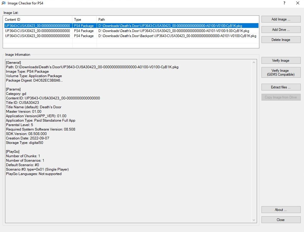Select the A0101-V0100-9.00-CyB1K.pkg row

(x=131, y=31)
